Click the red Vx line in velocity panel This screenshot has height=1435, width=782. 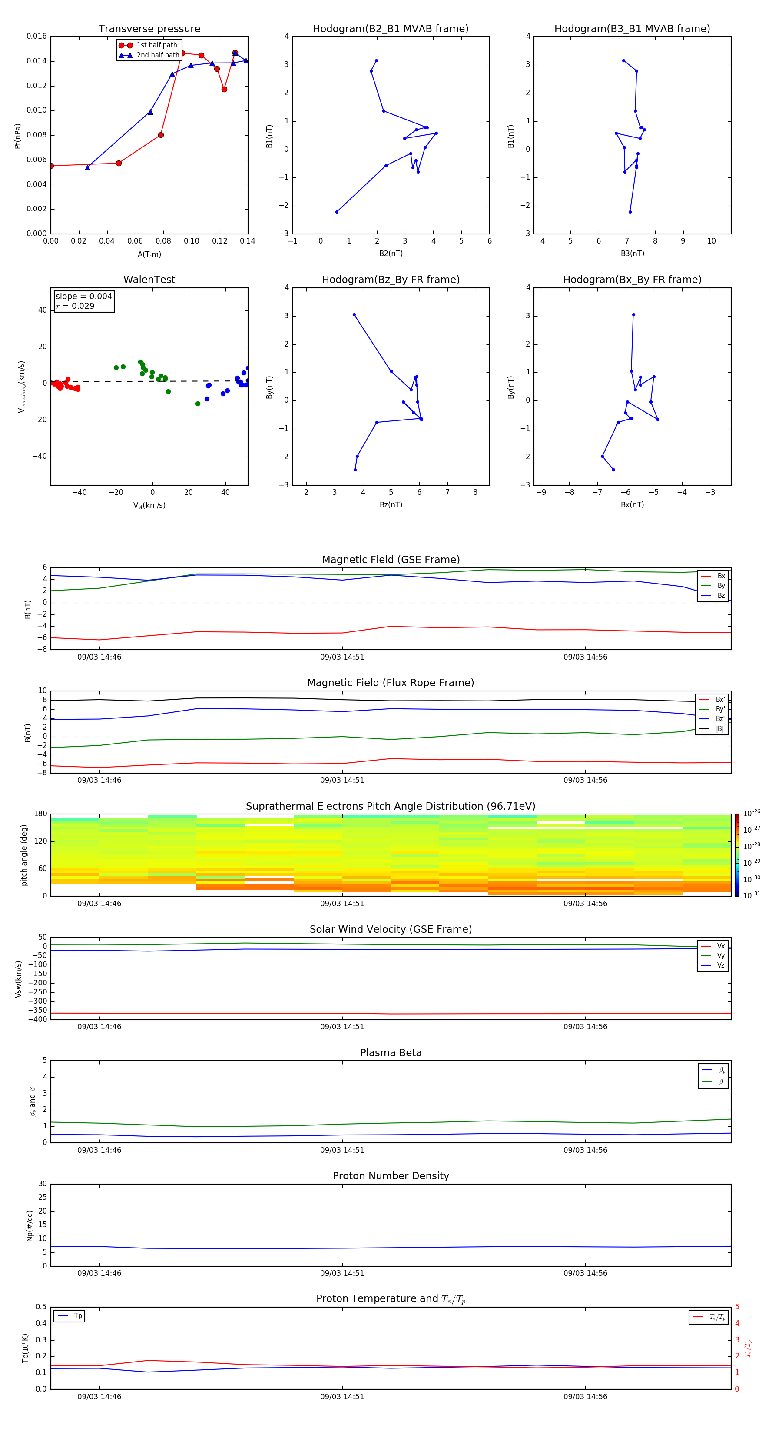coord(391,1014)
